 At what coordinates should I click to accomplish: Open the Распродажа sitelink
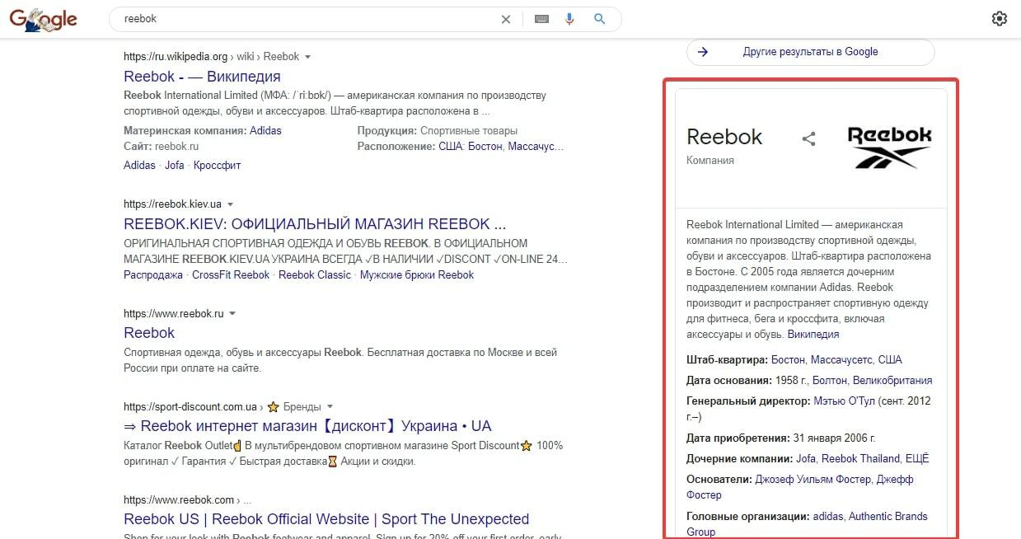153,274
